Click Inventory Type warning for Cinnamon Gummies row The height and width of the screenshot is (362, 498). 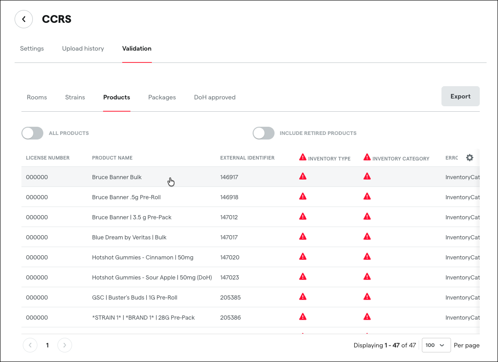tap(303, 256)
